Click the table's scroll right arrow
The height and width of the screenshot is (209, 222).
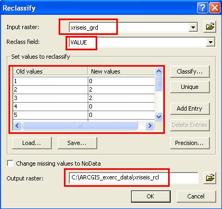pos(150,125)
